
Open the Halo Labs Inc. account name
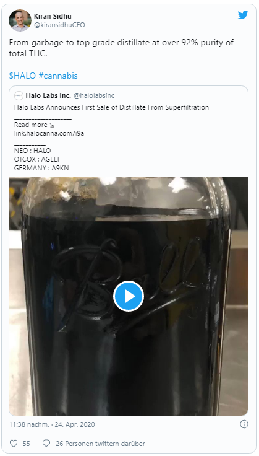[48, 95]
